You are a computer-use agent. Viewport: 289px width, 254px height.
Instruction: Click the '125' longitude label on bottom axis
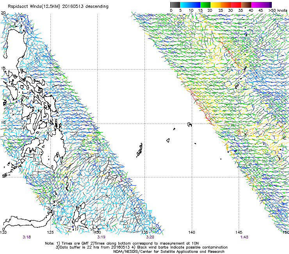coord(50,232)
